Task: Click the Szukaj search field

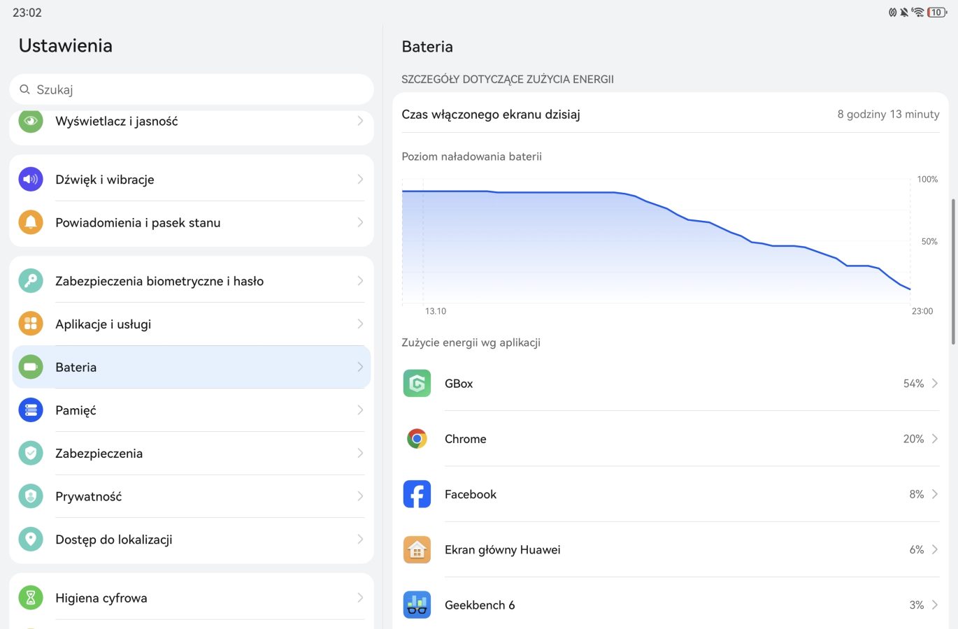Action: pos(192,89)
